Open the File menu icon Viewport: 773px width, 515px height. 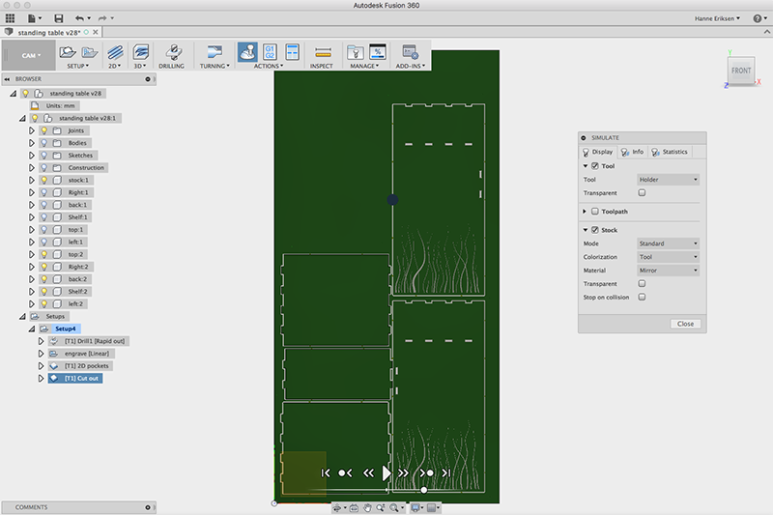tap(32, 18)
